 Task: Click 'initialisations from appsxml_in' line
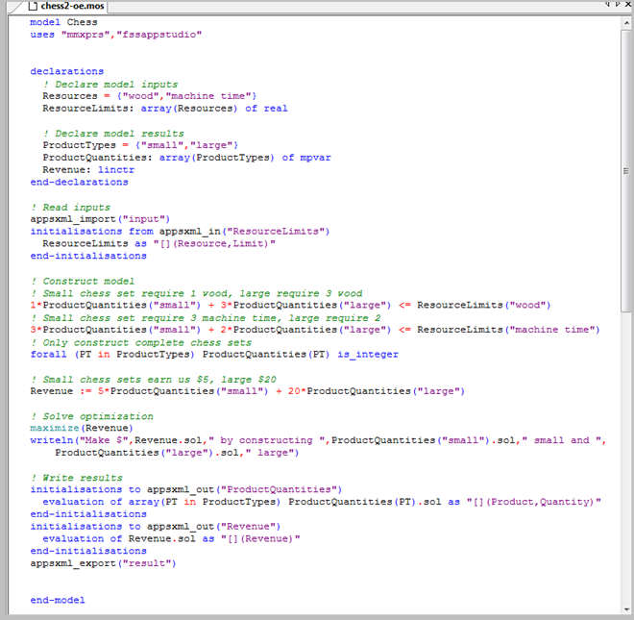pos(180,231)
